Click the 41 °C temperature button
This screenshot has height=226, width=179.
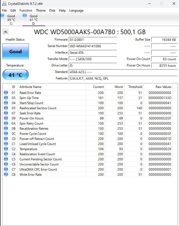[16, 75]
